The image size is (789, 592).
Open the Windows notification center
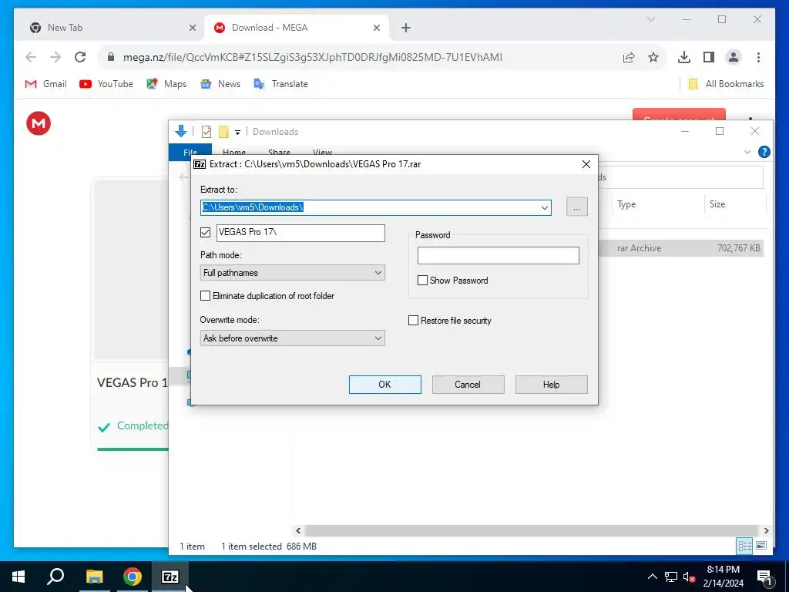click(765, 577)
